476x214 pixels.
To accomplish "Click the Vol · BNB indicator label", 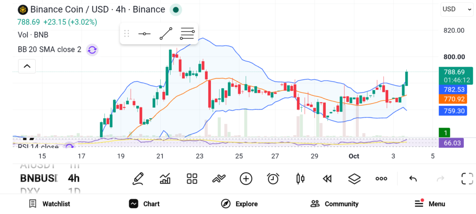I will click(33, 35).
